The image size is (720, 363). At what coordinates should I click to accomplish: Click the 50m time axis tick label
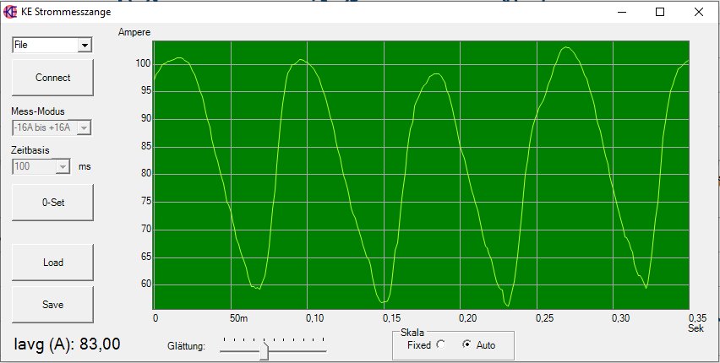[x=238, y=318]
